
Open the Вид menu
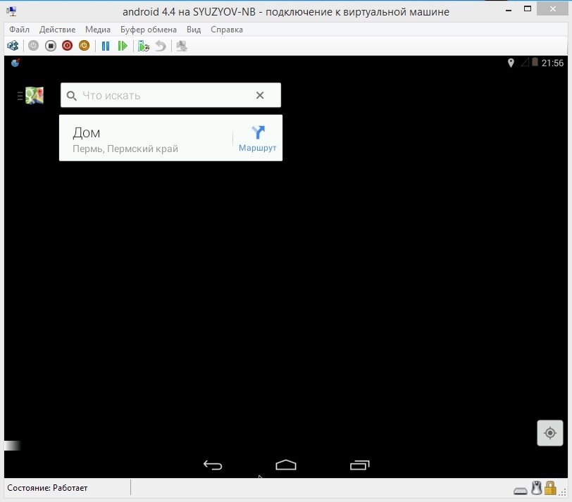[x=194, y=30]
